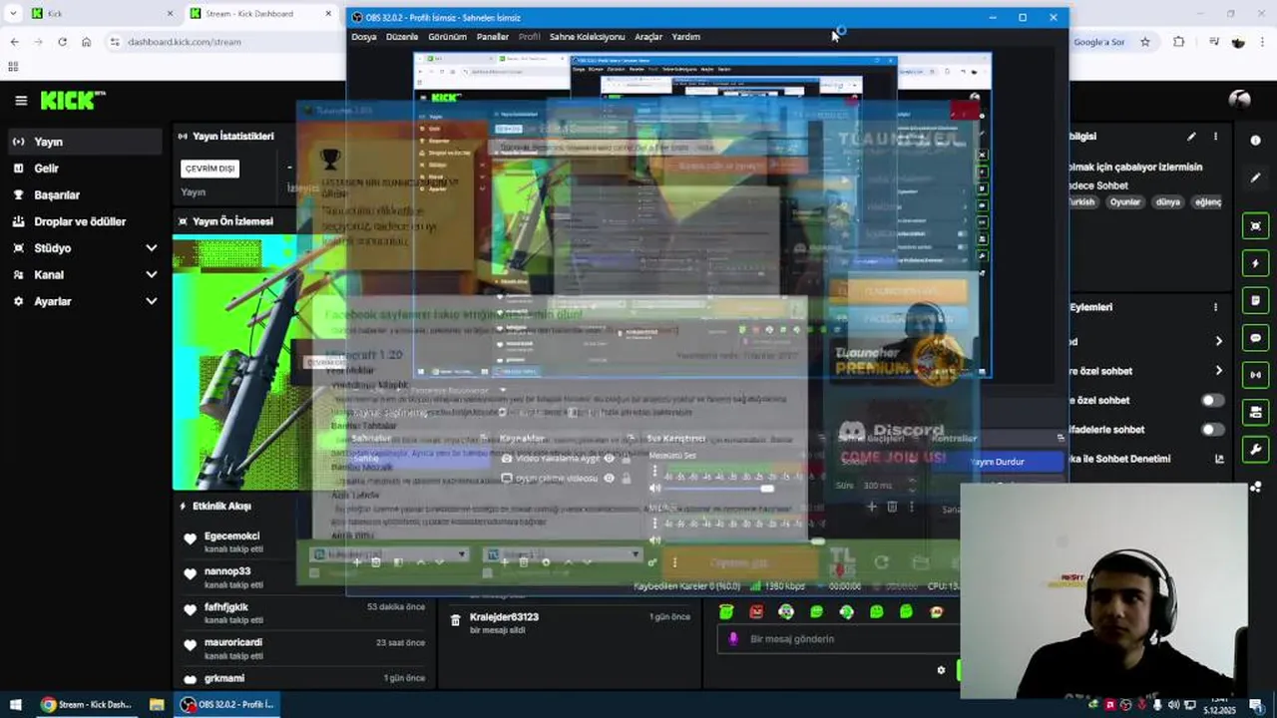Click the pencil icon in right rail
The height and width of the screenshot is (718, 1277).
tap(1256, 178)
